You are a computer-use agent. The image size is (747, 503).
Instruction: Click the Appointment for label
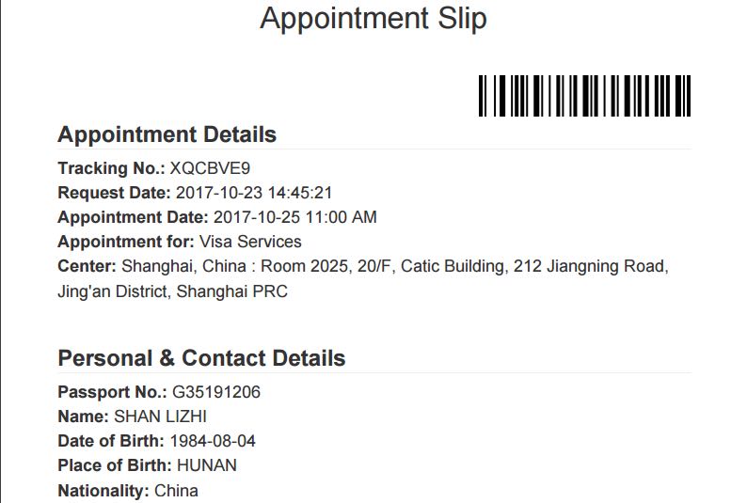126,242
